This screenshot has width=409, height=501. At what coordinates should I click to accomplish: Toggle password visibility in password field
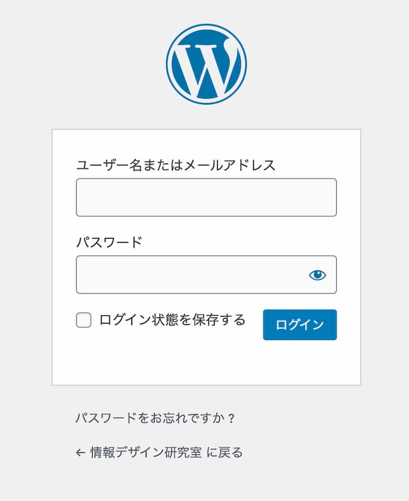pos(318,275)
